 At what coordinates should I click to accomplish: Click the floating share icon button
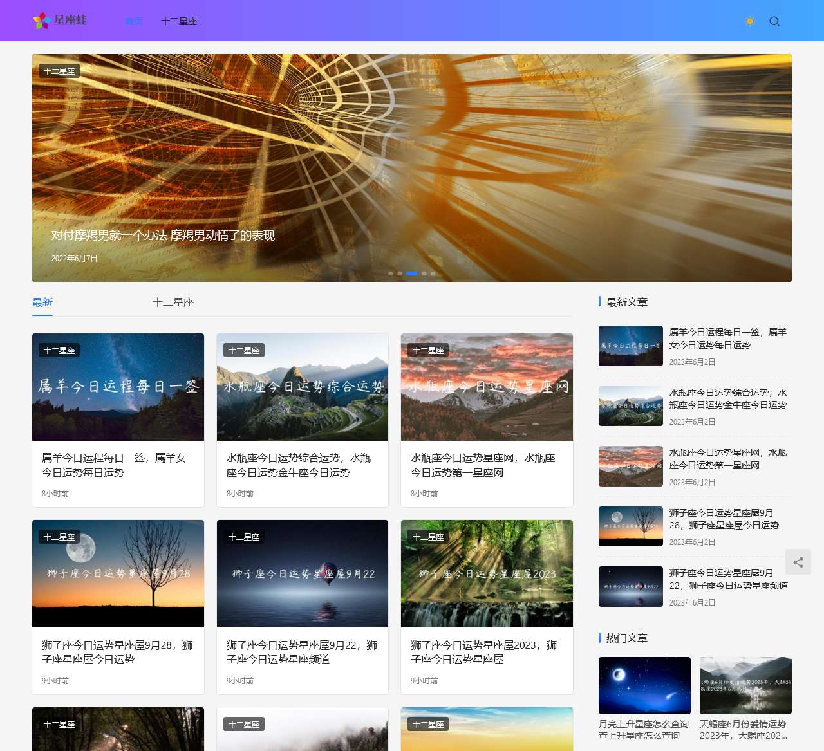pyautogui.click(x=798, y=562)
